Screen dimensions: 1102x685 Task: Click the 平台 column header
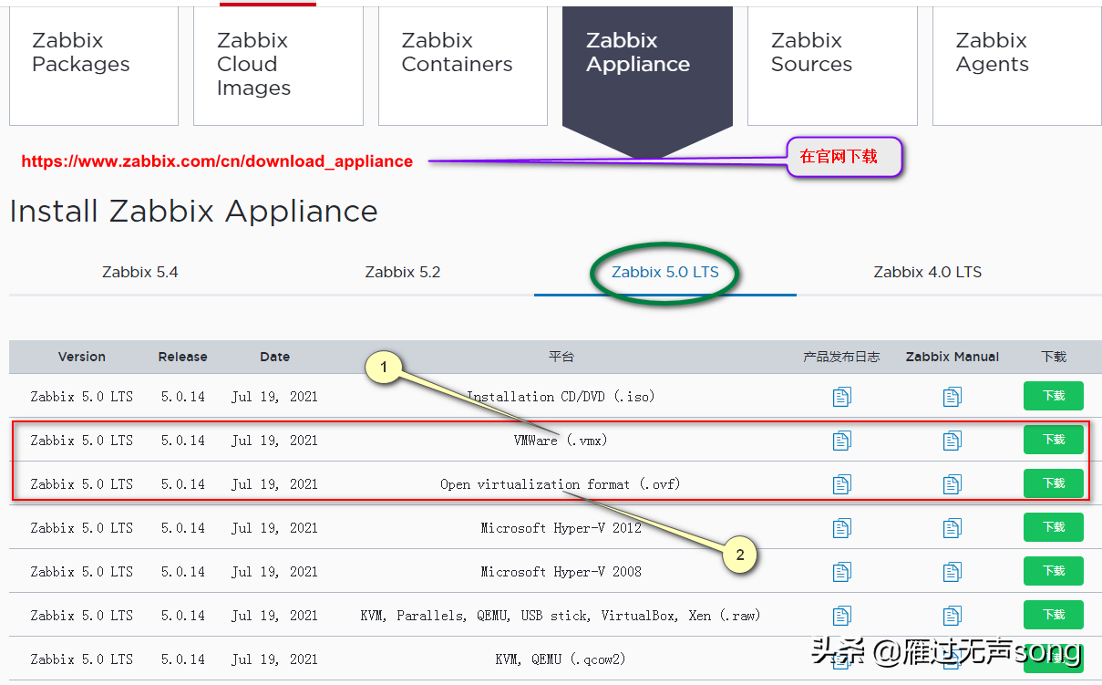pos(561,357)
